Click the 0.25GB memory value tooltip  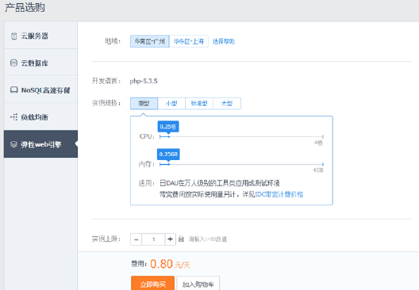tap(168, 155)
